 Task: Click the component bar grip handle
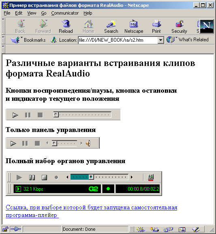point(132,229)
